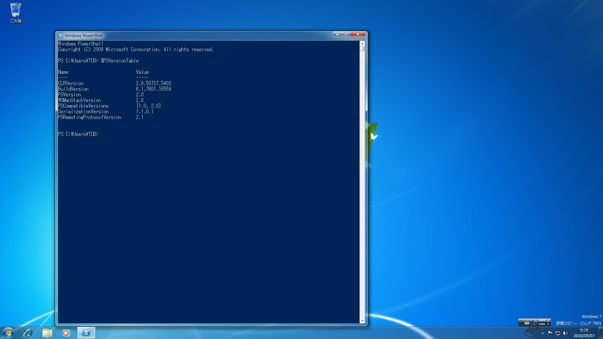Image resolution: width=603 pixels, height=339 pixels.
Task: Click the Show Desktop button
Action: pyautogui.click(x=600, y=333)
